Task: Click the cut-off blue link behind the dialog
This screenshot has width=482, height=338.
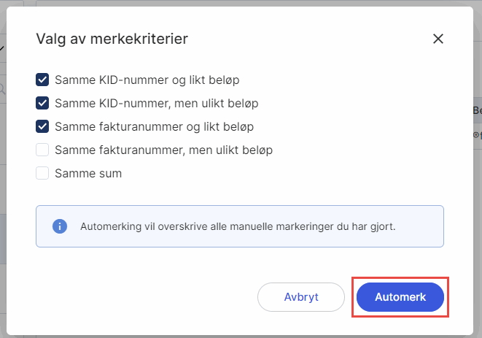Action: coord(477,134)
